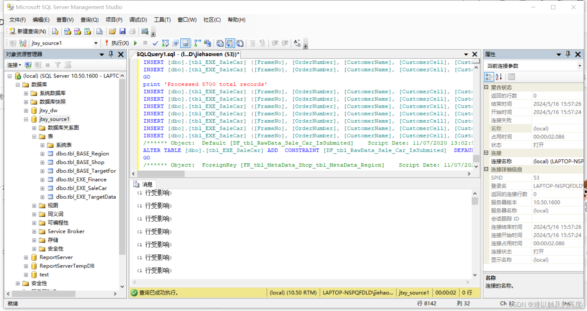Click the SPID value 53 in Properties

[x=536, y=178]
